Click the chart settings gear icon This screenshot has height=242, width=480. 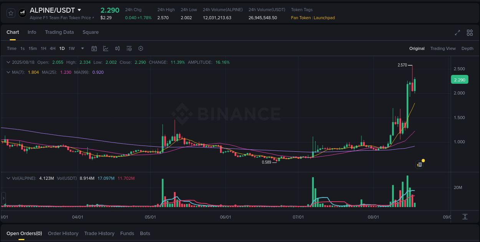141,48
